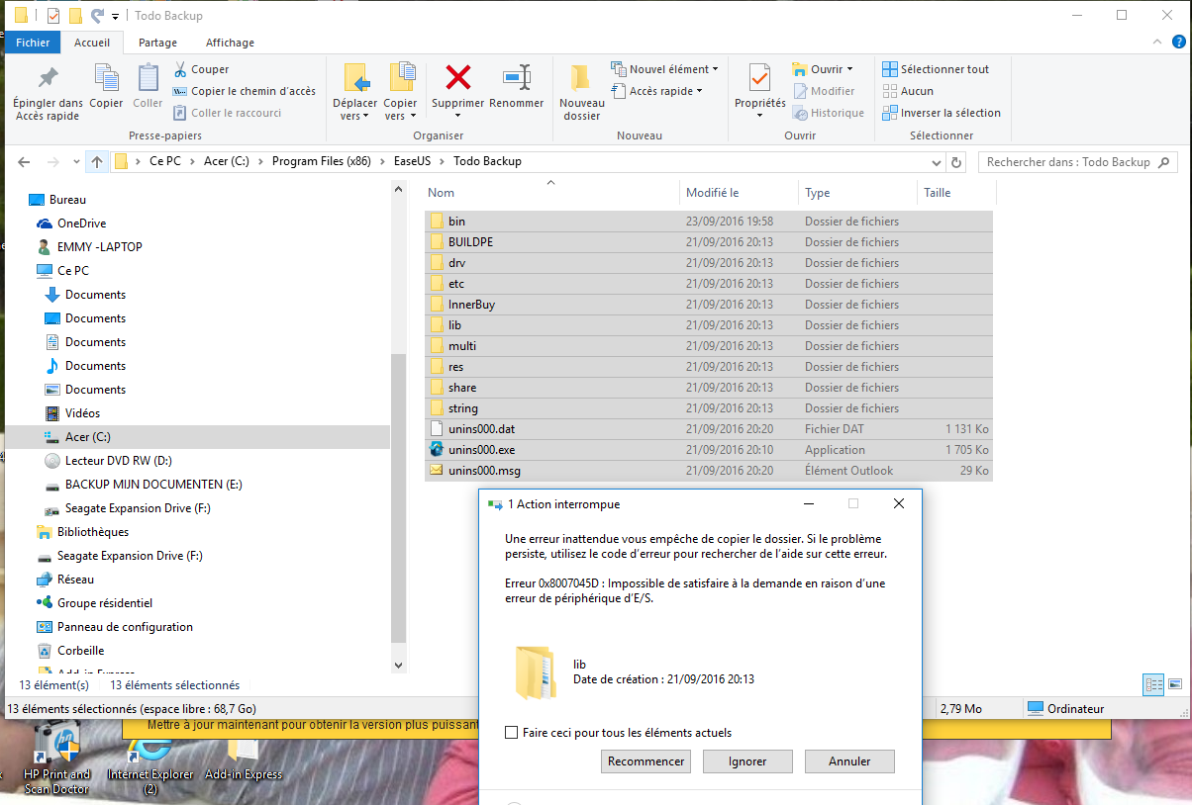Image resolution: width=1192 pixels, height=805 pixels.
Task: Select EMMY -LAPTOP in navigation pane
Action: point(99,247)
